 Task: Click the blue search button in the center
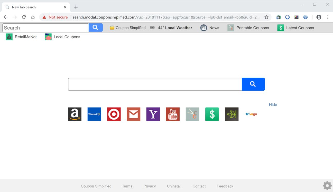[x=253, y=84]
